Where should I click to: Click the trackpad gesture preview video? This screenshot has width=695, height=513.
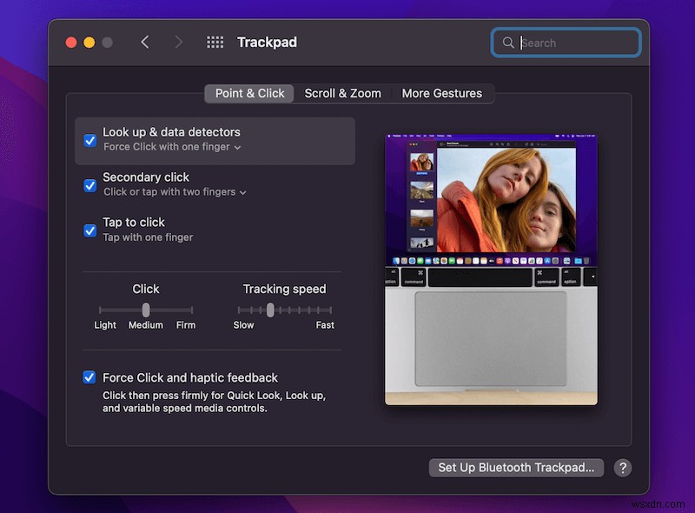click(x=491, y=270)
